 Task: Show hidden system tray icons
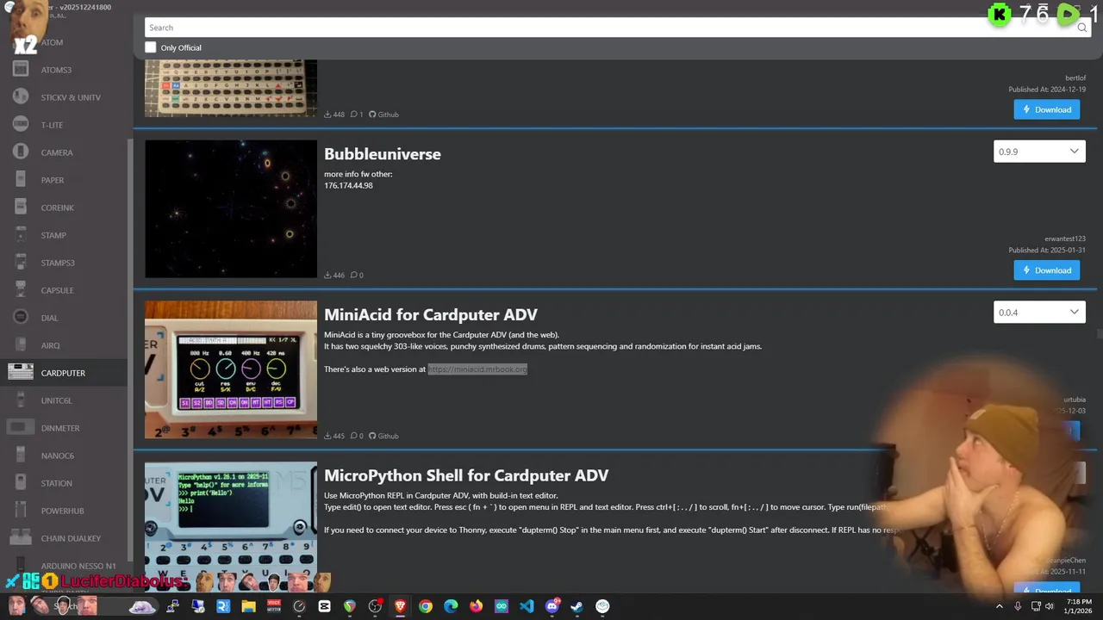(x=1000, y=606)
